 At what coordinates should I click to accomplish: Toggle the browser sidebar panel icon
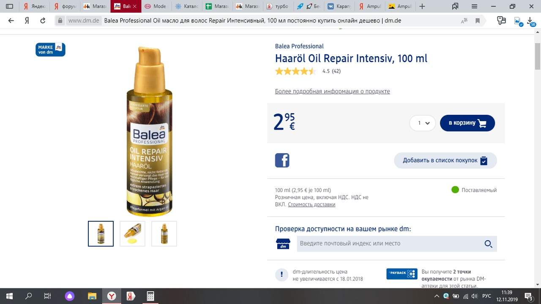tap(9, 6)
